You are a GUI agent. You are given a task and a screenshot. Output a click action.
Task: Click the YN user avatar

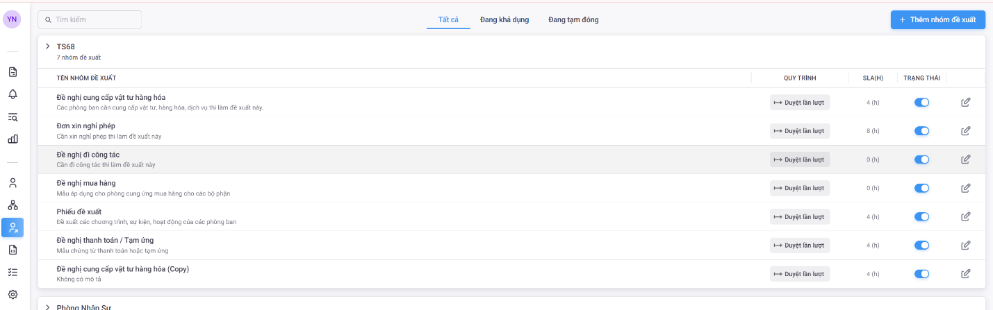pyautogui.click(x=12, y=19)
